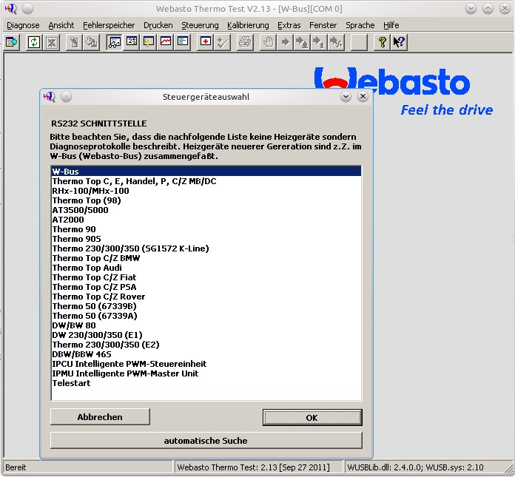Click the green refresh arrows toolbar icon
Image resolution: width=515 pixels, height=477 pixels.
[34, 42]
